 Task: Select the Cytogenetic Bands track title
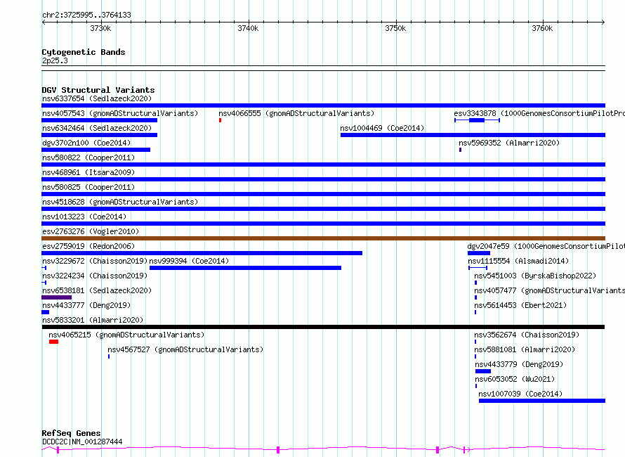(84, 52)
